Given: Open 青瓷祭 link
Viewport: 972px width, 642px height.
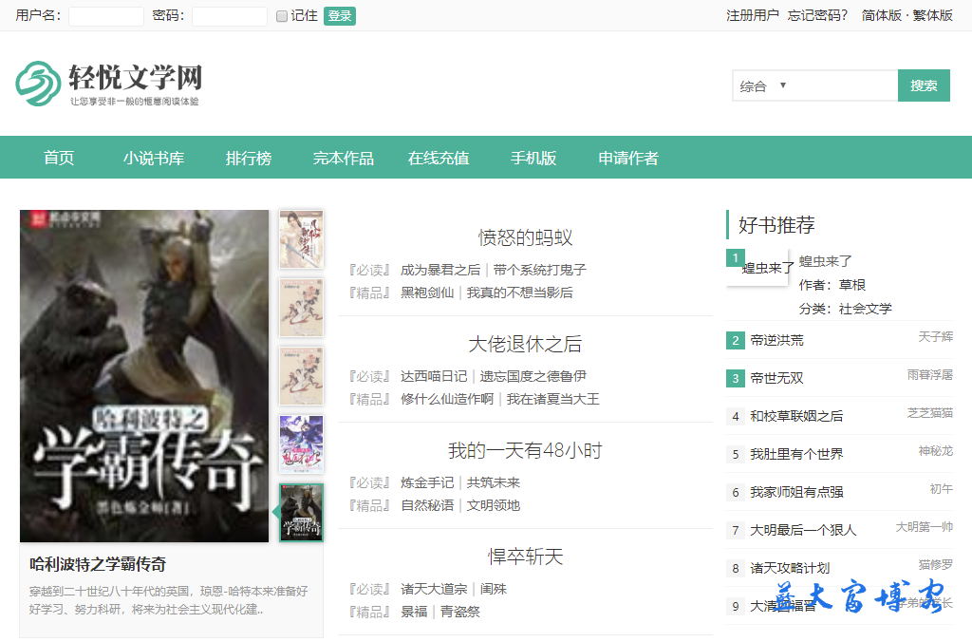Looking at the screenshot, I should [460, 612].
